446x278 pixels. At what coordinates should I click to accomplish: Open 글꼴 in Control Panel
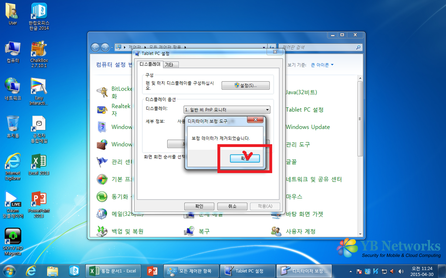tap(291, 162)
